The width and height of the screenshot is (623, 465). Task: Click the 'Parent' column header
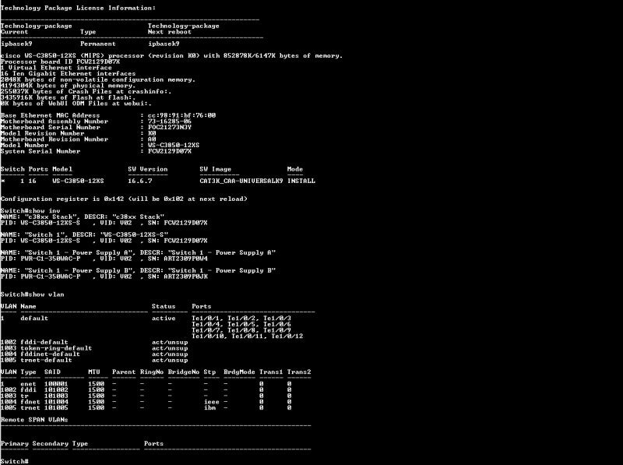click(x=124, y=372)
